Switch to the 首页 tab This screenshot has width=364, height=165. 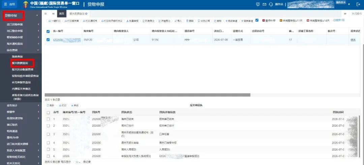[x=62, y=14]
